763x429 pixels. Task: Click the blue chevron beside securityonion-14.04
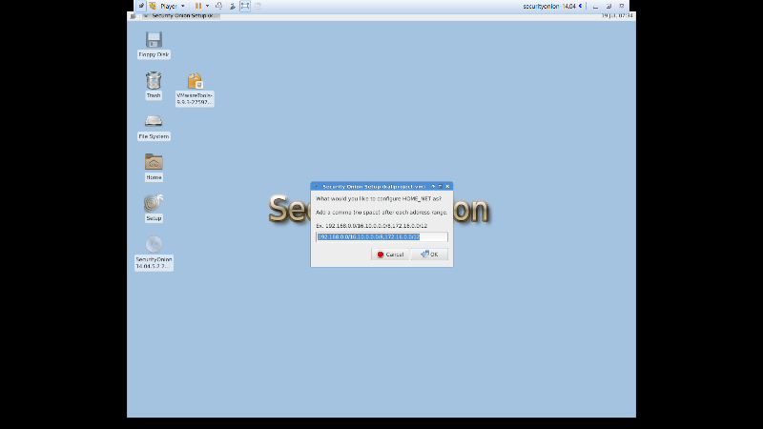pos(580,6)
